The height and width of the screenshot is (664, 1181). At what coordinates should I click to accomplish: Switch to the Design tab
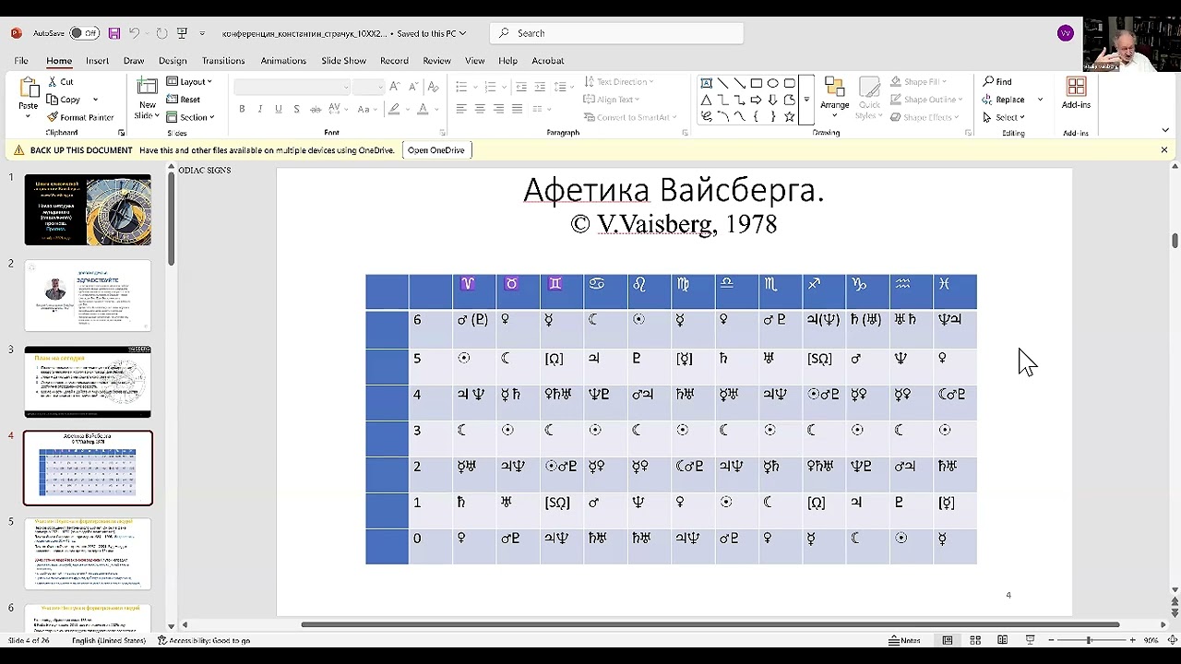coord(173,61)
